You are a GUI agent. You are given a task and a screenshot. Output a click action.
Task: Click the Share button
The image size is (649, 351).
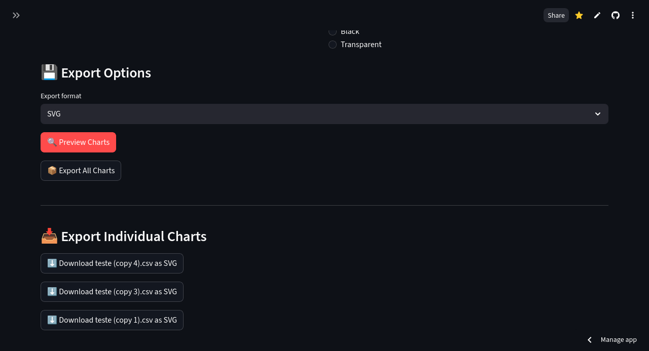point(556,15)
